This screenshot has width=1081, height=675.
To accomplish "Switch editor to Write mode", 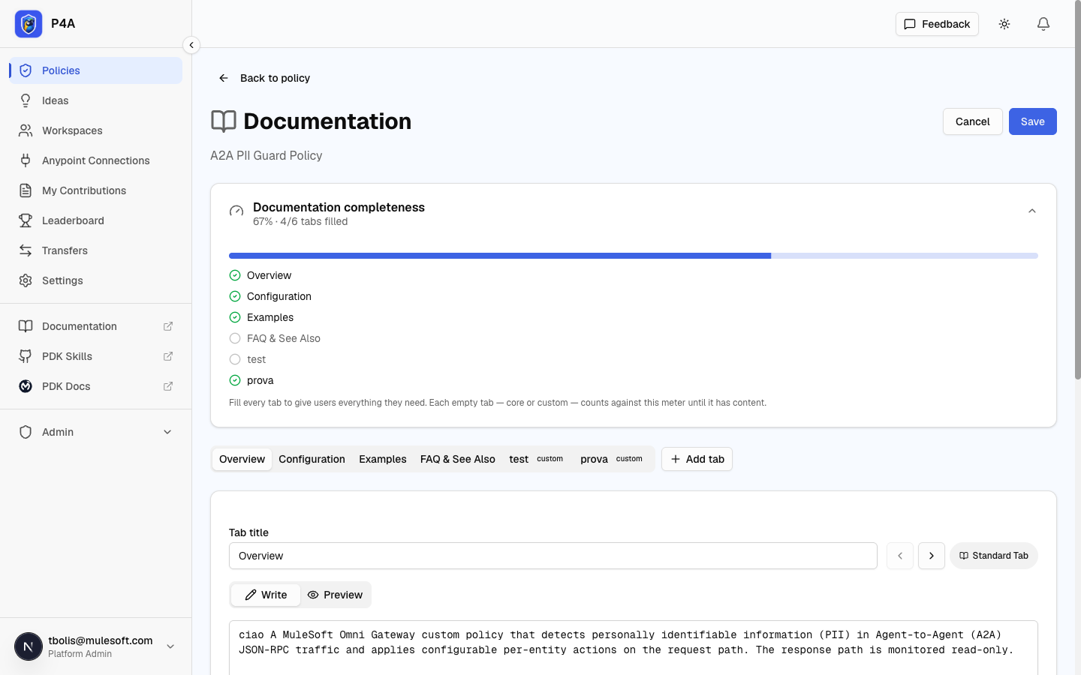I will point(266,595).
